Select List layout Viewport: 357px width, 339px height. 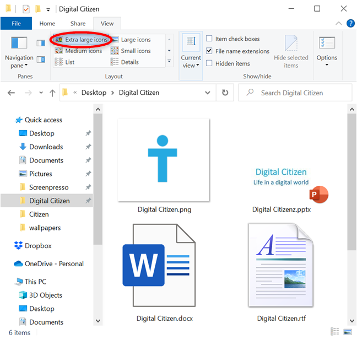64,62
